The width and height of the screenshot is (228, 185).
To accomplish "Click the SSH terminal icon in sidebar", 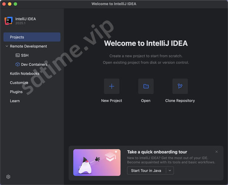I will point(17,55).
